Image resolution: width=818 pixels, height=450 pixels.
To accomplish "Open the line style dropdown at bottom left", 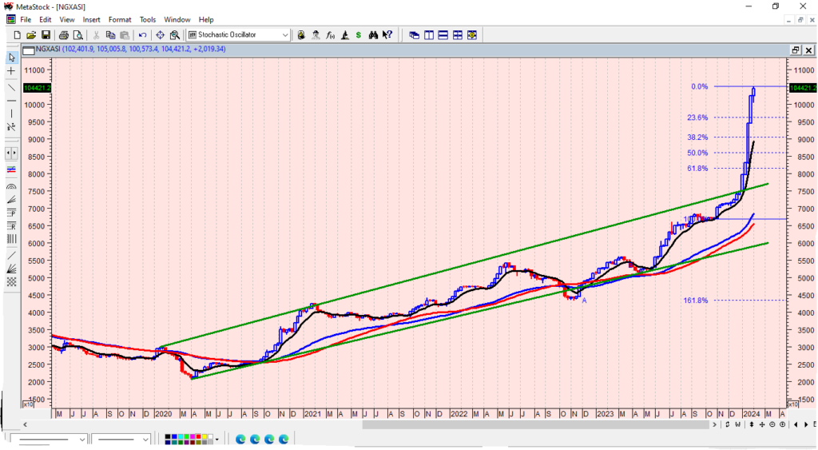I will coord(81,439).
